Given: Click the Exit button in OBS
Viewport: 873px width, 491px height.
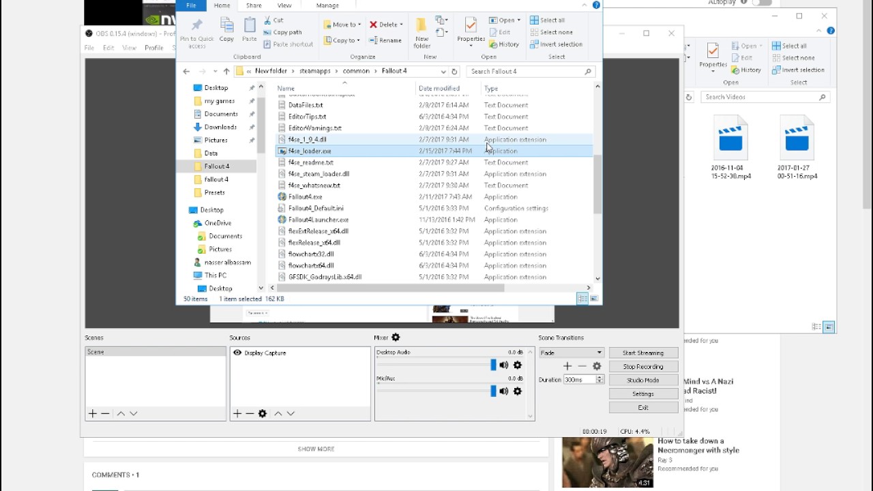Looking at the screenshot, I should tap(643, 407).
